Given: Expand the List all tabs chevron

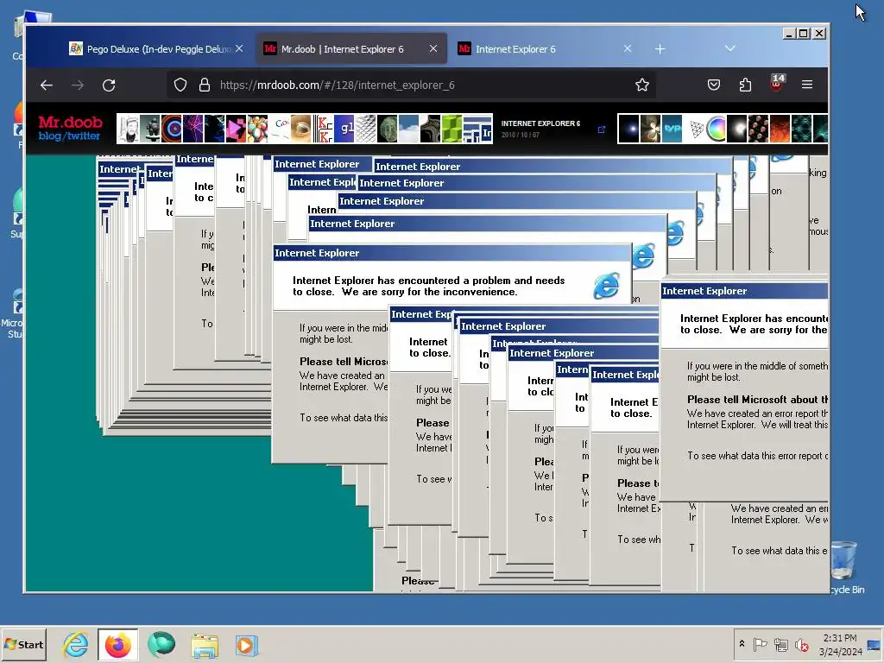Looking at the screenshot, I should (730, 48).
